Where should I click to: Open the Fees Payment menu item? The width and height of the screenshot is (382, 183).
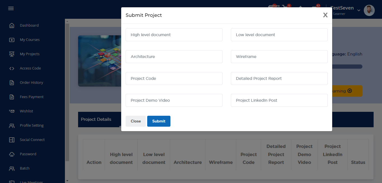point(32,97)
